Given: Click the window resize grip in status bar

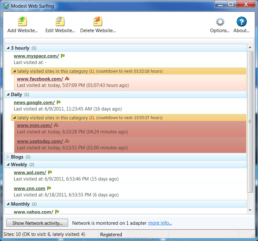Looking at the screenshot, I should tap(253, 236).
